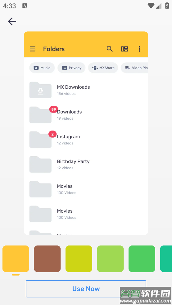Open the hamburger menu in the Folders preview

[x=33, y=49]
